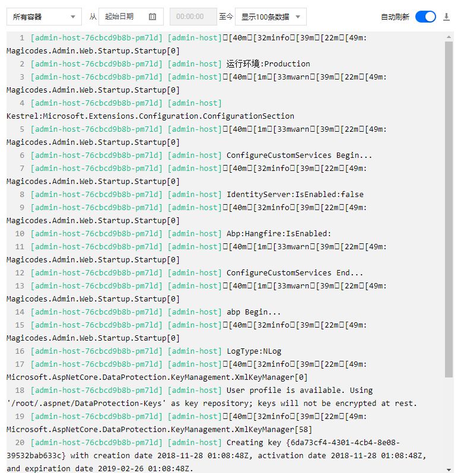Click the scroll-up arrow of log panel

click(x=449, y=37)
